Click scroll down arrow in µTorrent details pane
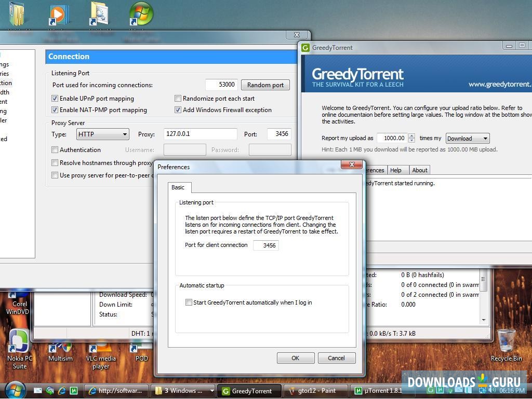 point(484,320)
